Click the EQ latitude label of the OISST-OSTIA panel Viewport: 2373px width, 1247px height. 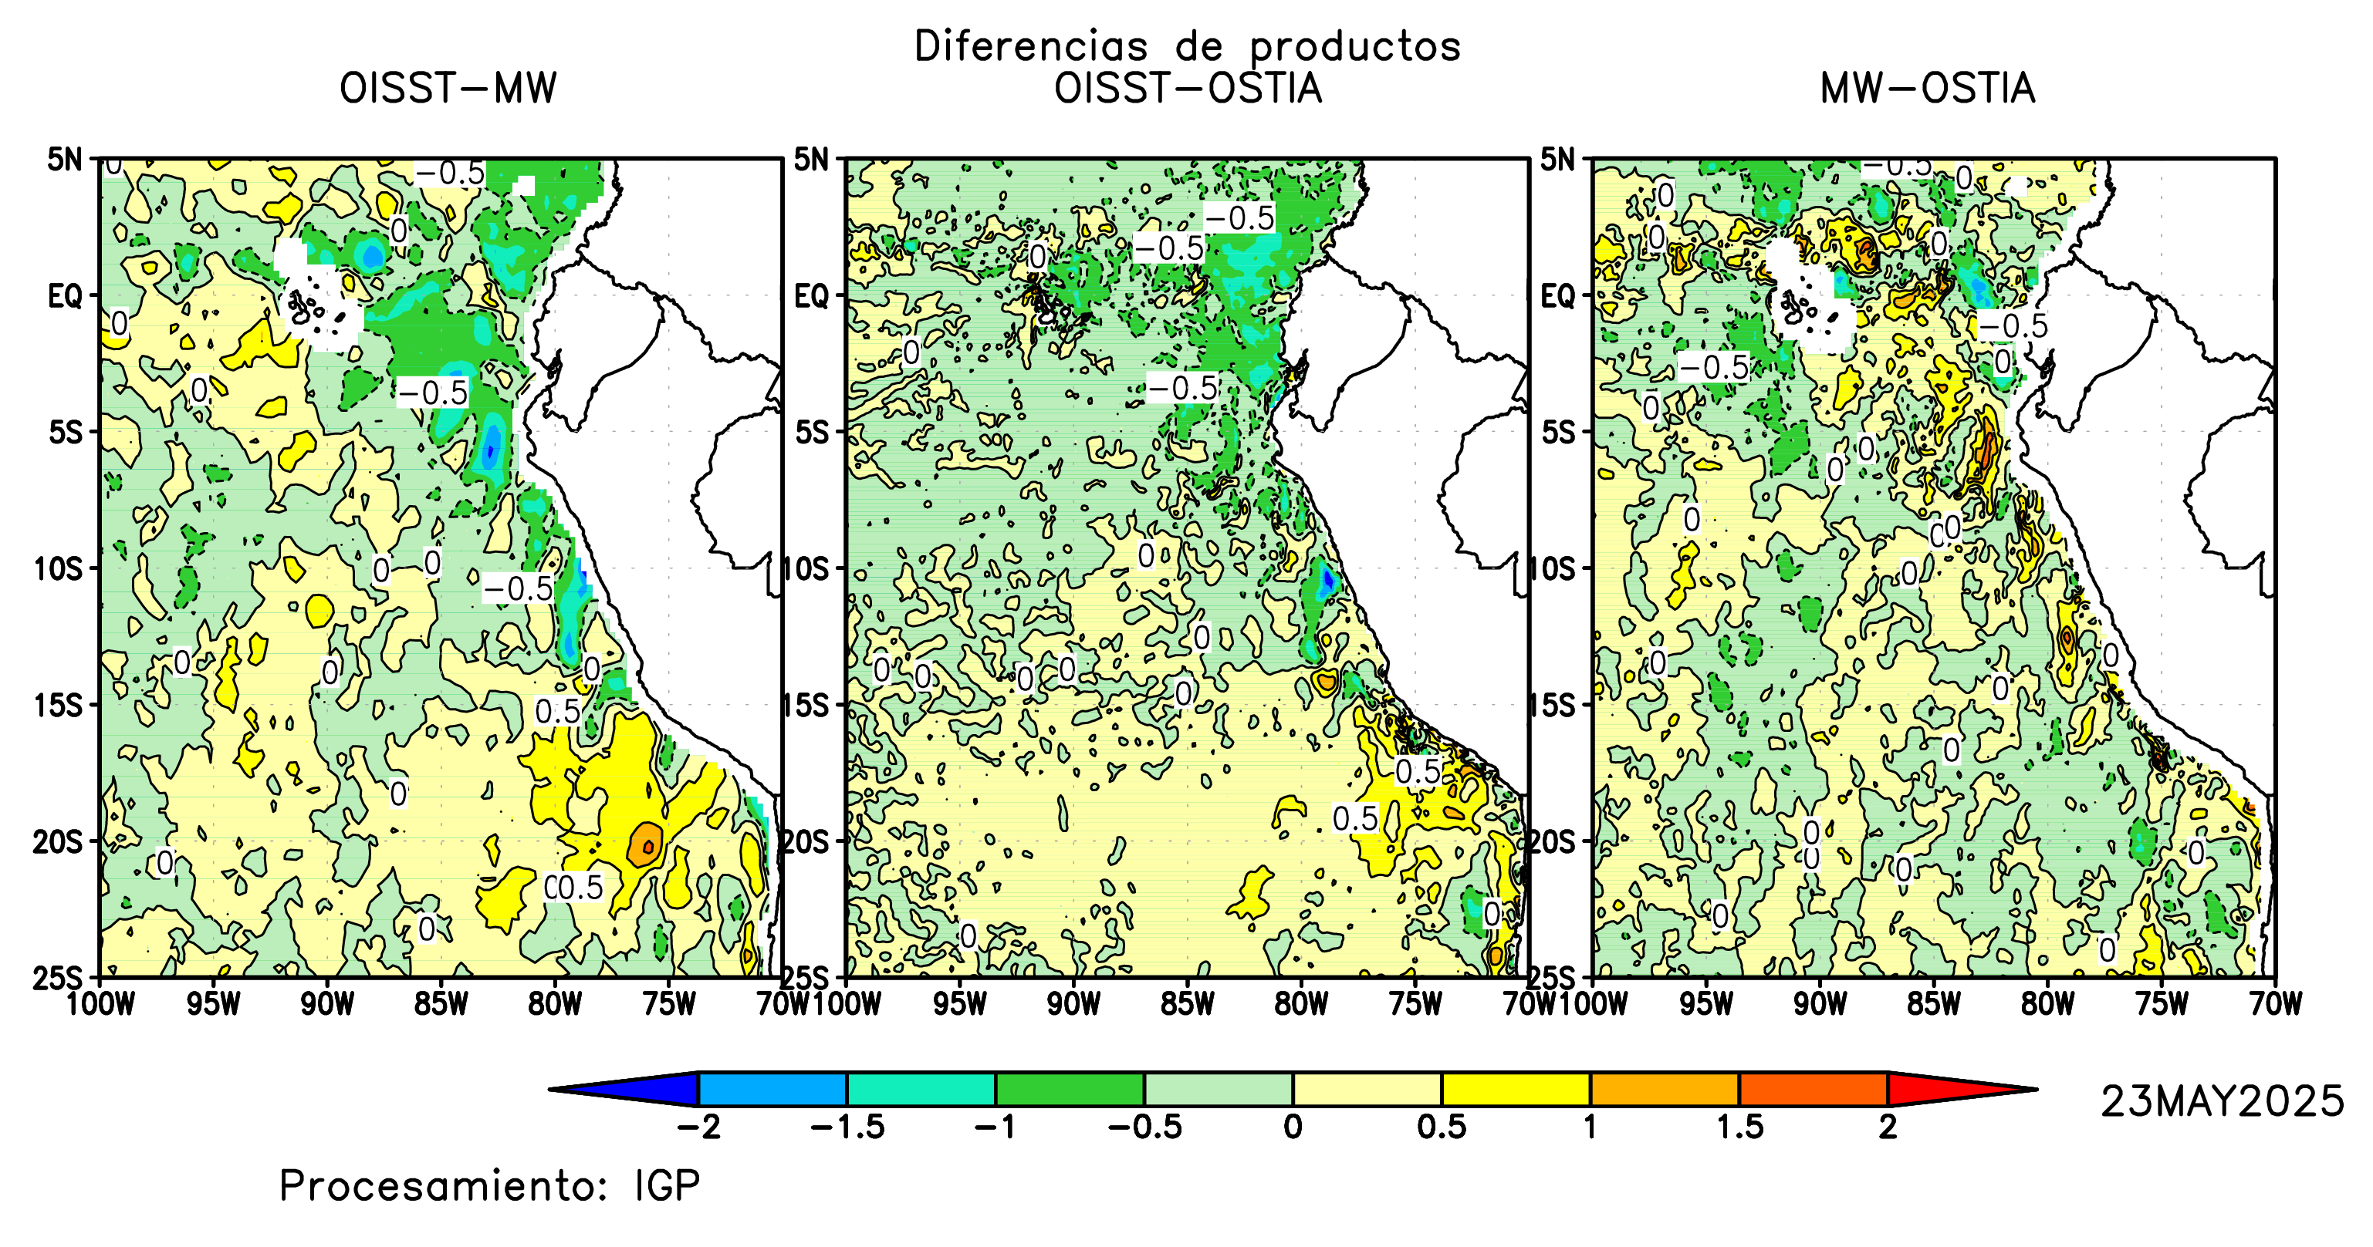click(813, 296)
